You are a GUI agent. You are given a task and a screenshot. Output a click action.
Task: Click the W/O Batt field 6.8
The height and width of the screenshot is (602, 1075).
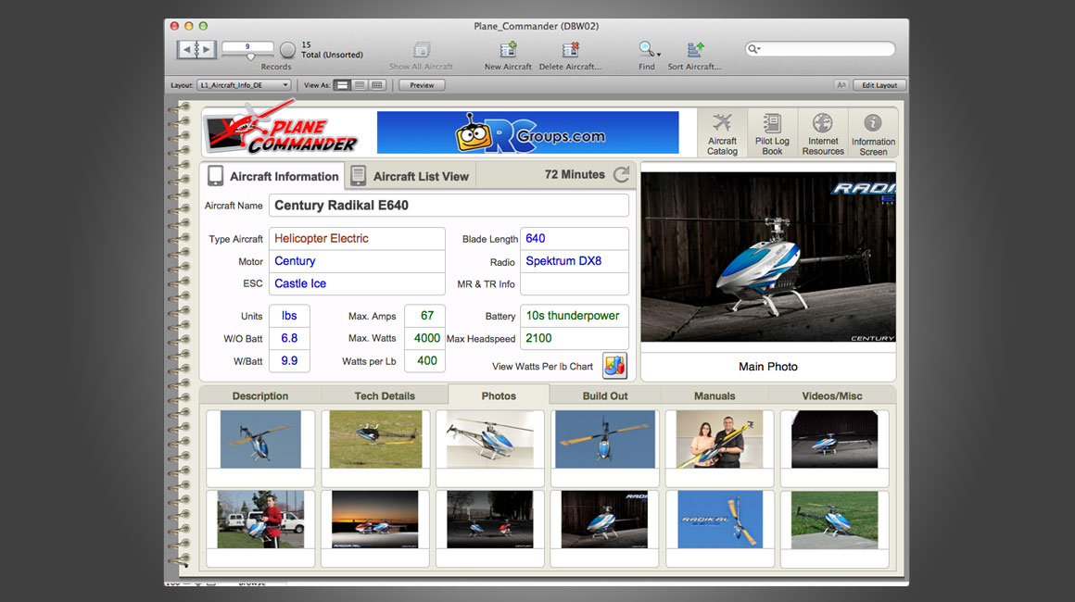289,338
